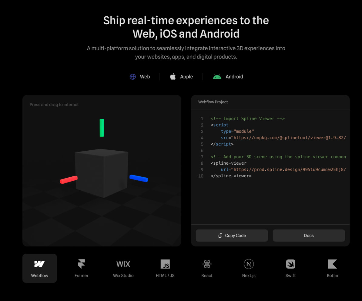
Task: Click the red axis bar in 3D scene
Action: [69, 180]
